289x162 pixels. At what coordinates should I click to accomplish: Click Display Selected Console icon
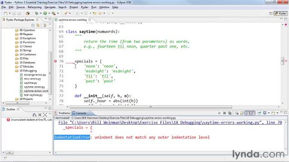(x=265, y=113)
